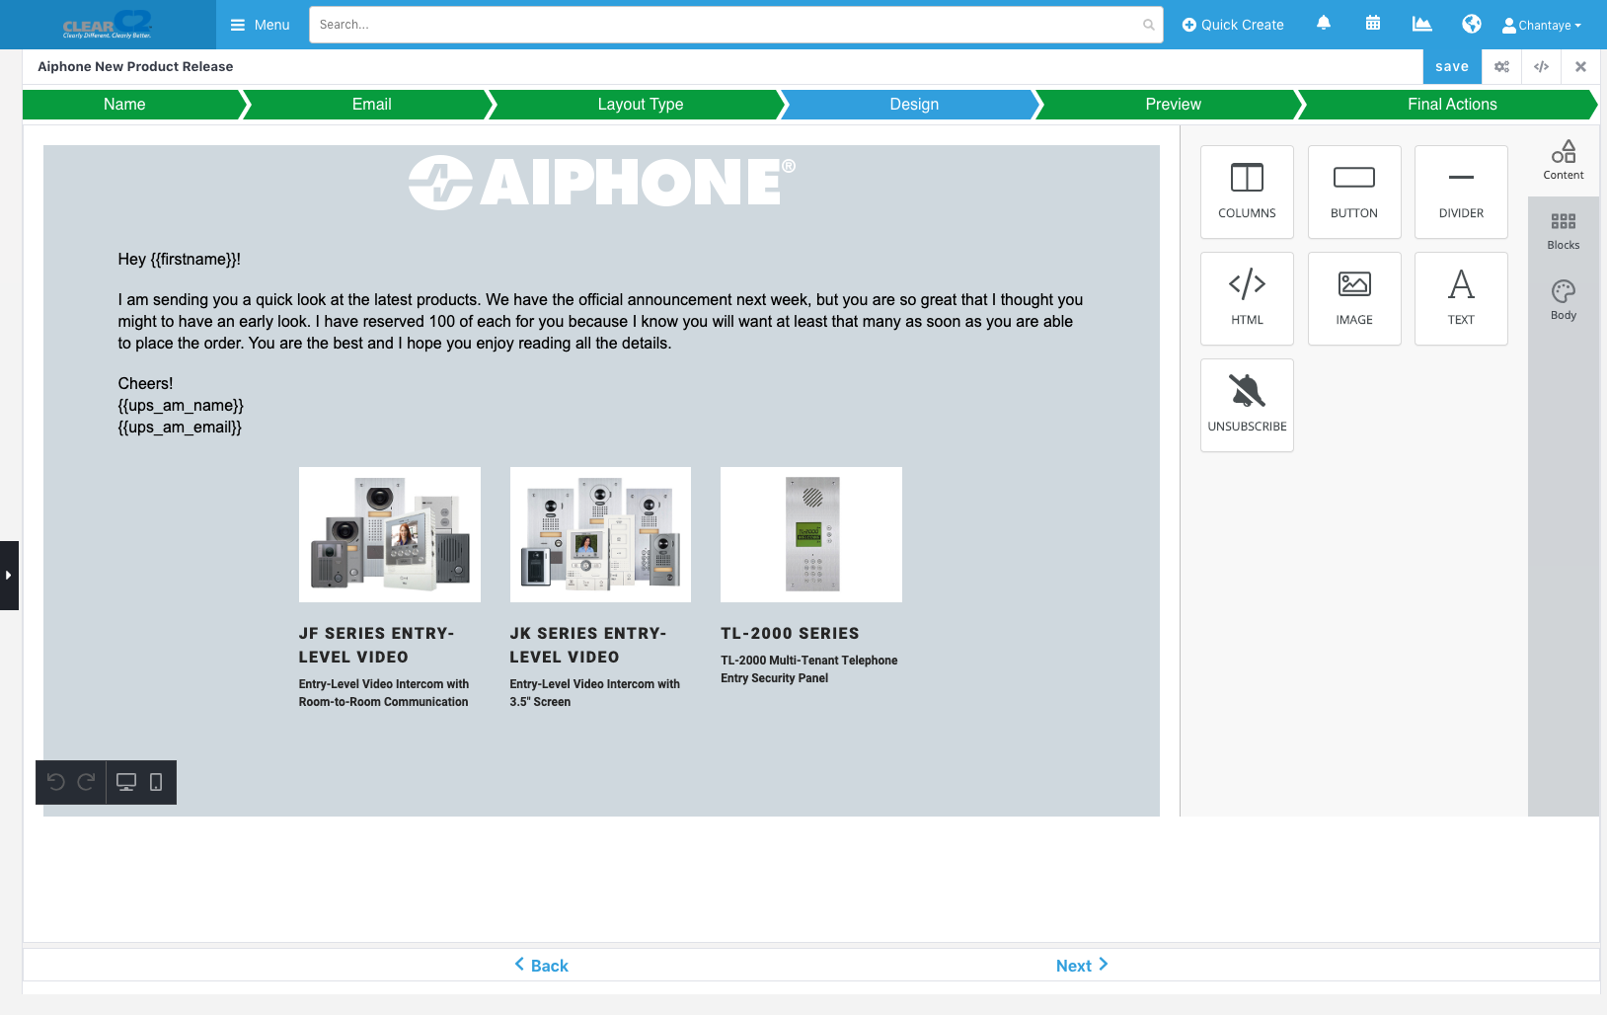
Task: Click the Back link
Action: coord(542,965)
